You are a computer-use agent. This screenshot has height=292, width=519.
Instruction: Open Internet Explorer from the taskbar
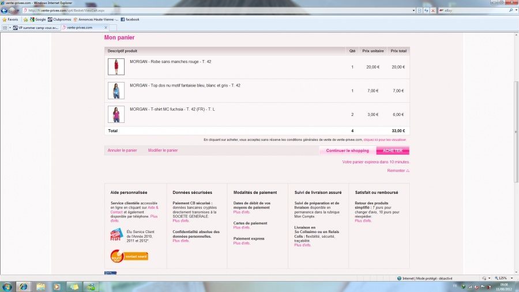pos(24,286)
